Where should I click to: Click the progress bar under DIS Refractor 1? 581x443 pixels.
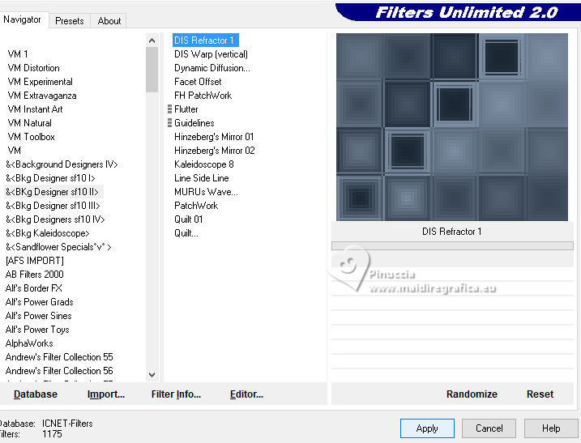tap(452, 245)
